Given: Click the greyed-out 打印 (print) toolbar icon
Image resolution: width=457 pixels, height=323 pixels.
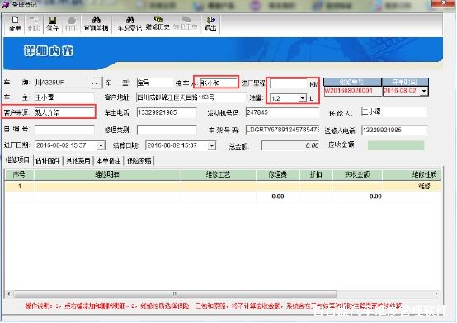Looking at the screenshot, I should [70, 24].
